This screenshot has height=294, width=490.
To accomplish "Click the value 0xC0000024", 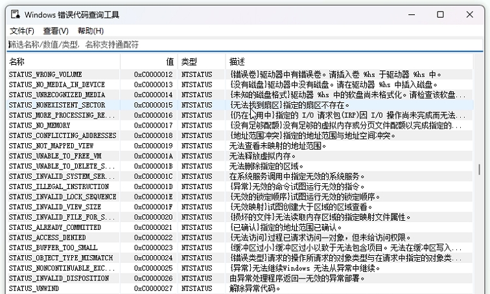I will click(x=153, y=258).
